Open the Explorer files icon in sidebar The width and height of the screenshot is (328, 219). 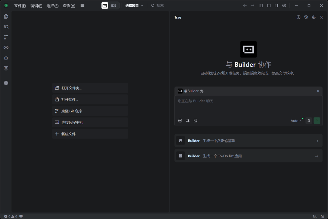click(x=6, y=16)
